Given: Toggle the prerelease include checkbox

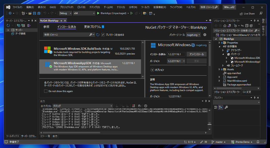Looking at the screenshot, I should click(x=103, y=35).
